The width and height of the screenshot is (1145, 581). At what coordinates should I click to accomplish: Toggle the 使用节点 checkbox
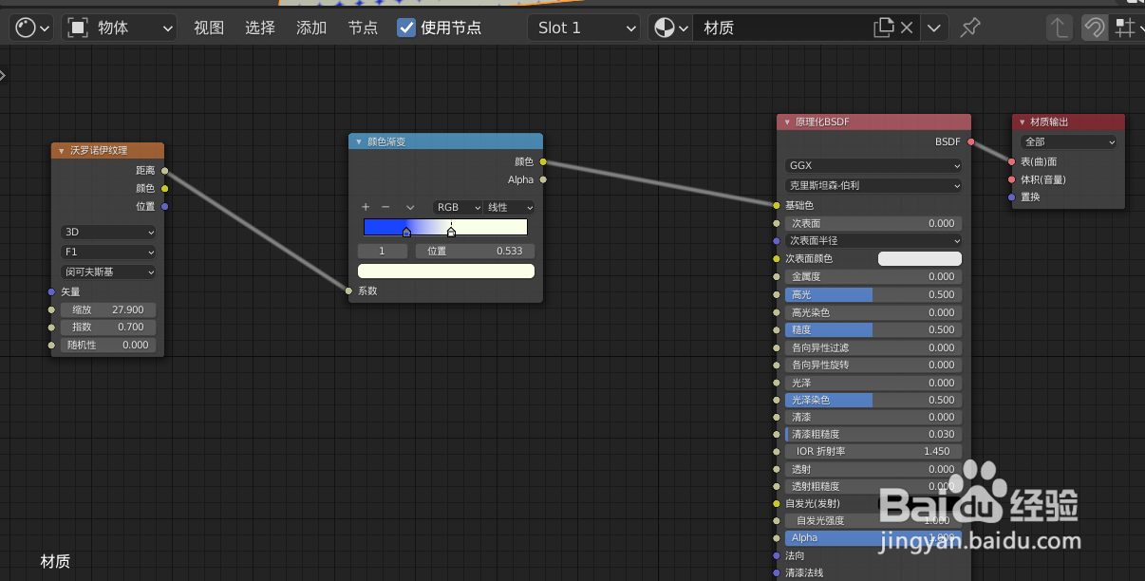click(x=406, y=28)
